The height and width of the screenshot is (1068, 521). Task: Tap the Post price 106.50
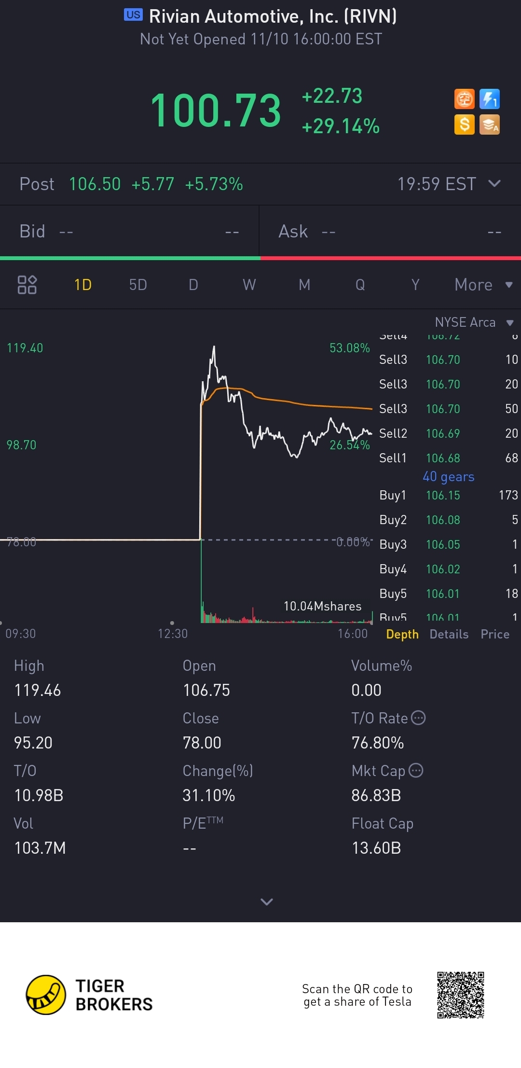[95, 184]
